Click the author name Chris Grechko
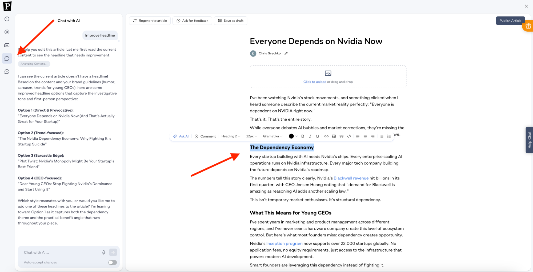The image size is (533, 272). point(270,53)
